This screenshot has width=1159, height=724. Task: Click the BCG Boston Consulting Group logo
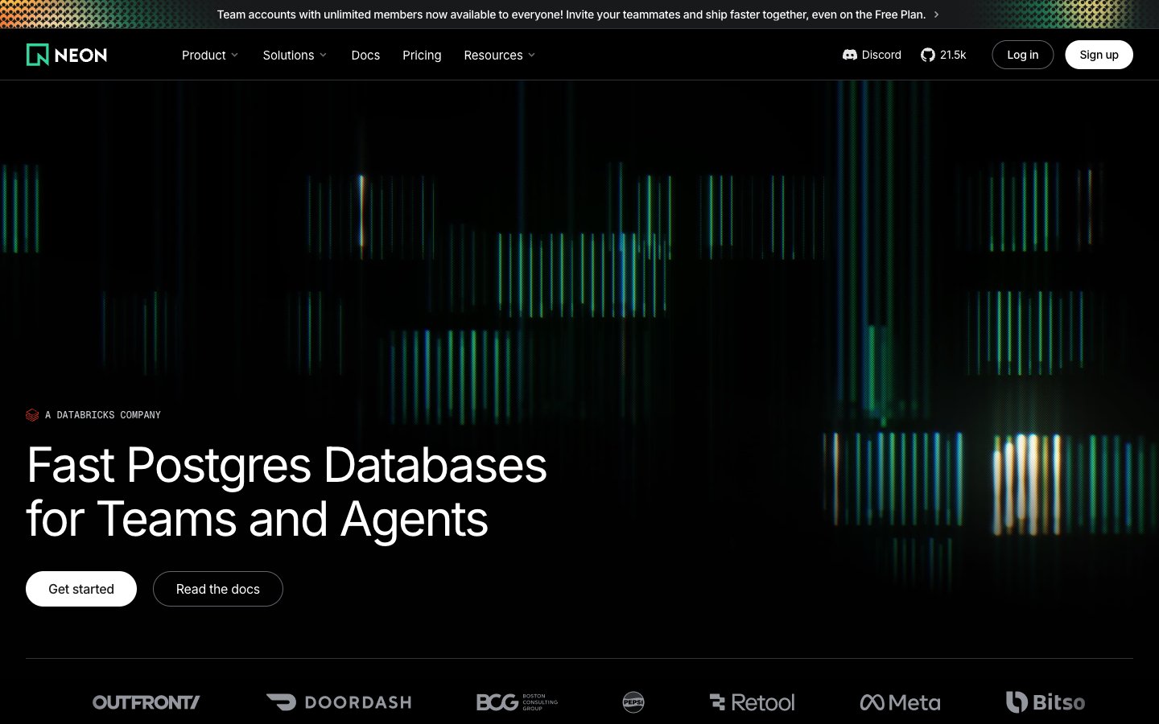pyautogui.click(x=517, y=702)
